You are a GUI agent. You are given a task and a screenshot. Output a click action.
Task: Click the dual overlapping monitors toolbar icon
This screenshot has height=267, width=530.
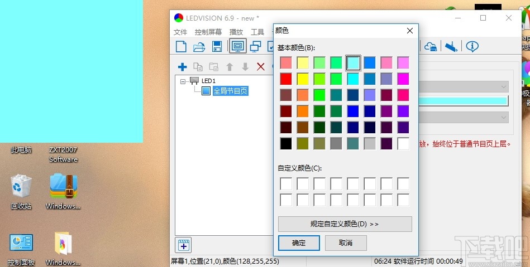256,47
